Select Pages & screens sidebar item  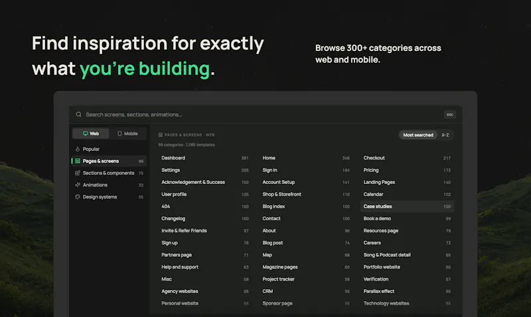[x=109, y=161]
